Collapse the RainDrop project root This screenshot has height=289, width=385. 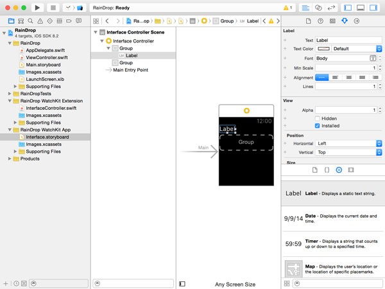4,33
